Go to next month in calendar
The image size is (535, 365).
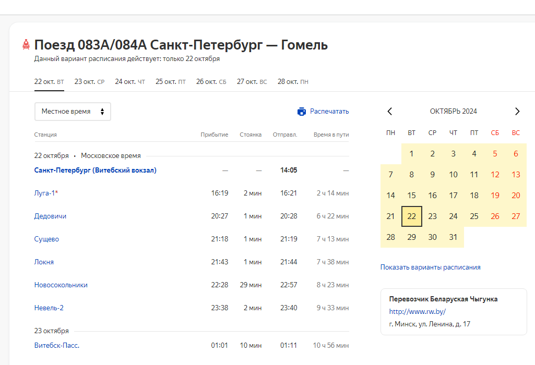(517, 111)
